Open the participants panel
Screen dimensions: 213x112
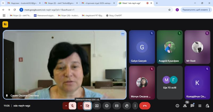point(185,106)
